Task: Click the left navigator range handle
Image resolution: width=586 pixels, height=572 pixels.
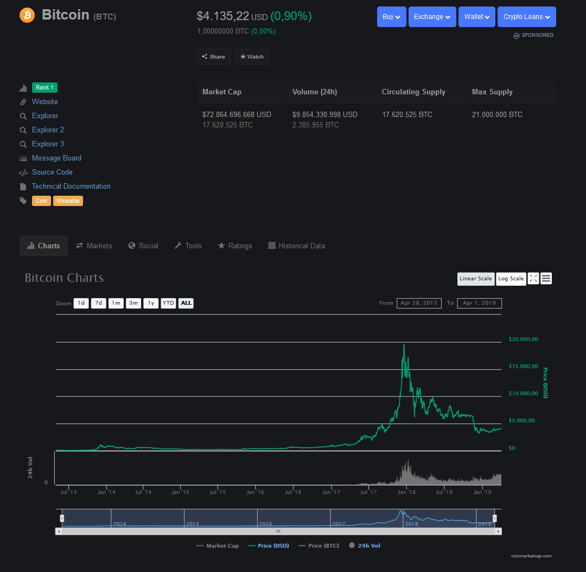Action: 62,518
